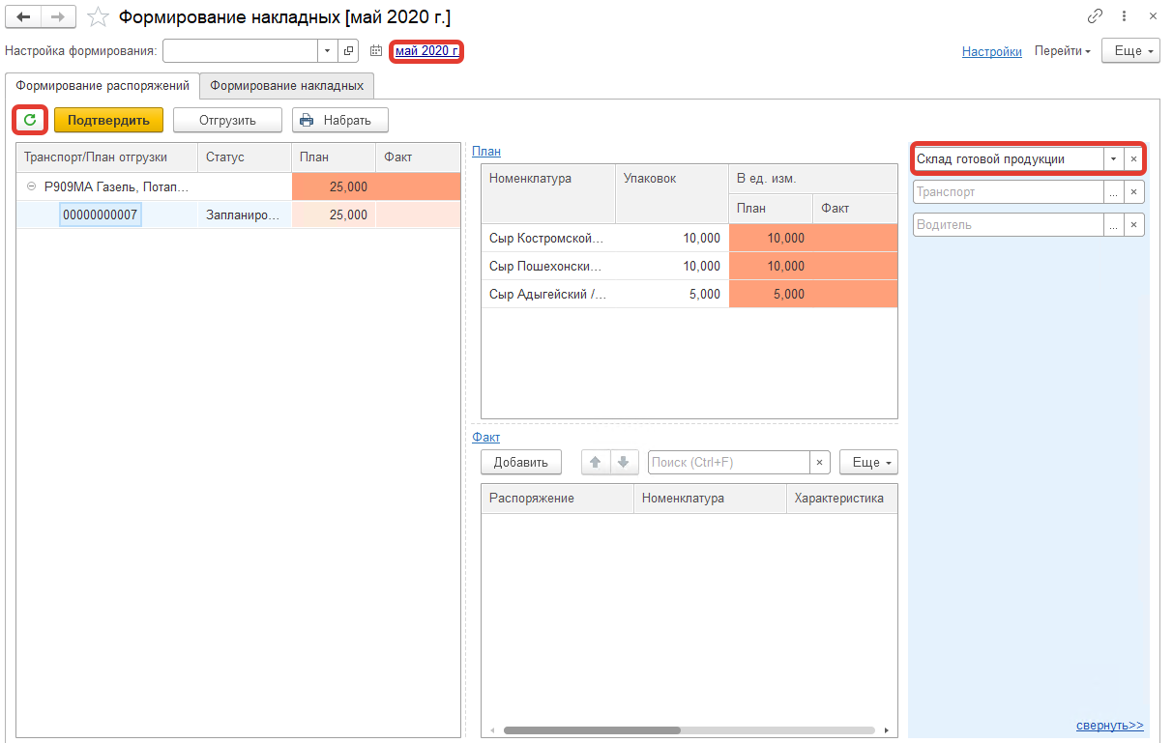
Task: Select the plan row 00000000007
Action: [x=101, y=214]
